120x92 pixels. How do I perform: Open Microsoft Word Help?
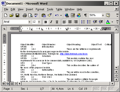(108, 15)
